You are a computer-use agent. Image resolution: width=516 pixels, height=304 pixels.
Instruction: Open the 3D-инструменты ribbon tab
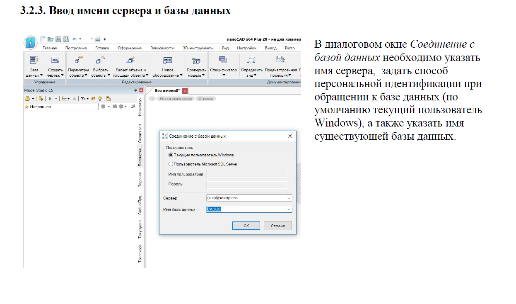(x=198, y=48)
